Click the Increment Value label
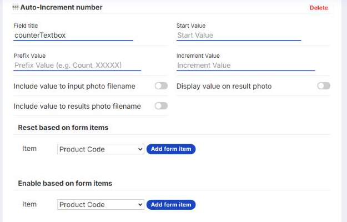Viewport: 347px width, 222px height. point(198,56)
